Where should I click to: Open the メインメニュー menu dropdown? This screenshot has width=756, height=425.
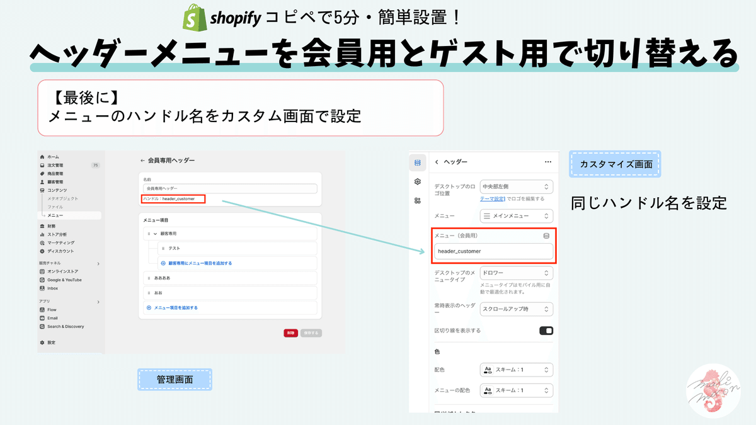click(x=517, y=216)
